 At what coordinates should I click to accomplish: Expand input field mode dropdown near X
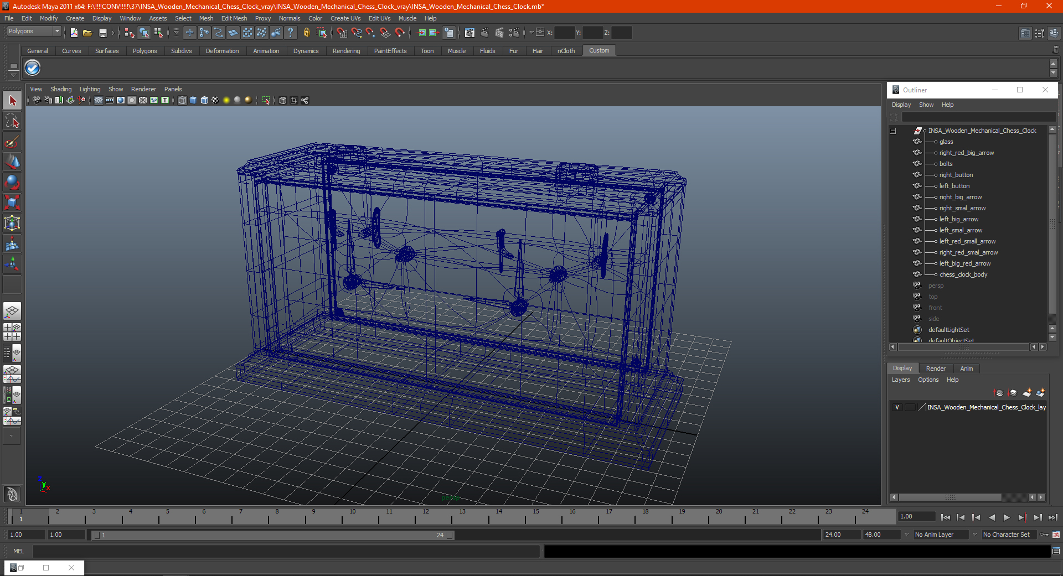(531, 32)
